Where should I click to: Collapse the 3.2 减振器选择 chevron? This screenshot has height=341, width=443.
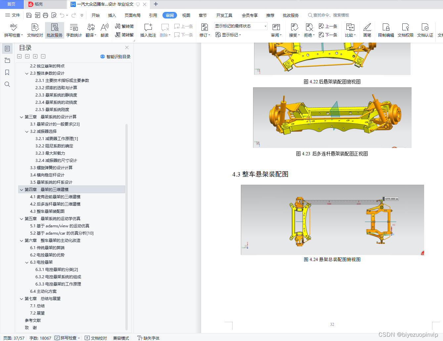tap(27, 132)
